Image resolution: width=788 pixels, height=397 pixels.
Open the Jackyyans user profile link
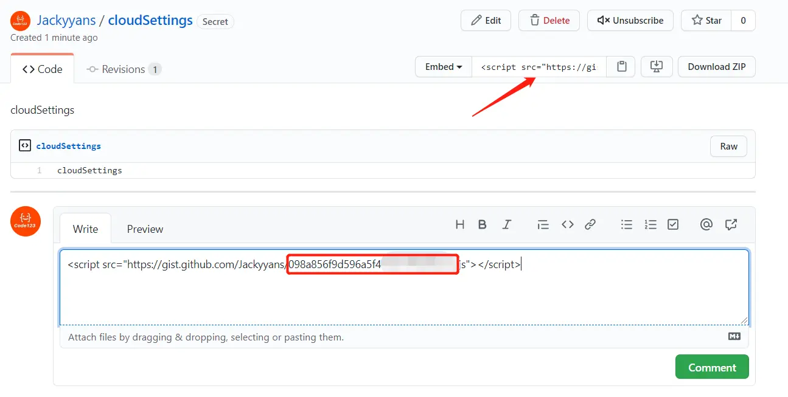[66, 20]
